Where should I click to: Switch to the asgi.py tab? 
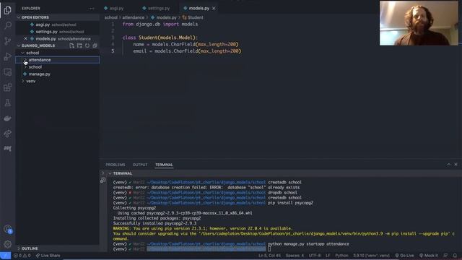click(x=114, y=8)
